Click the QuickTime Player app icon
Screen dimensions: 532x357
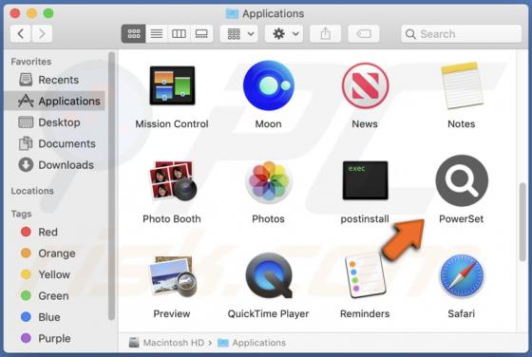tap(268, 275)
